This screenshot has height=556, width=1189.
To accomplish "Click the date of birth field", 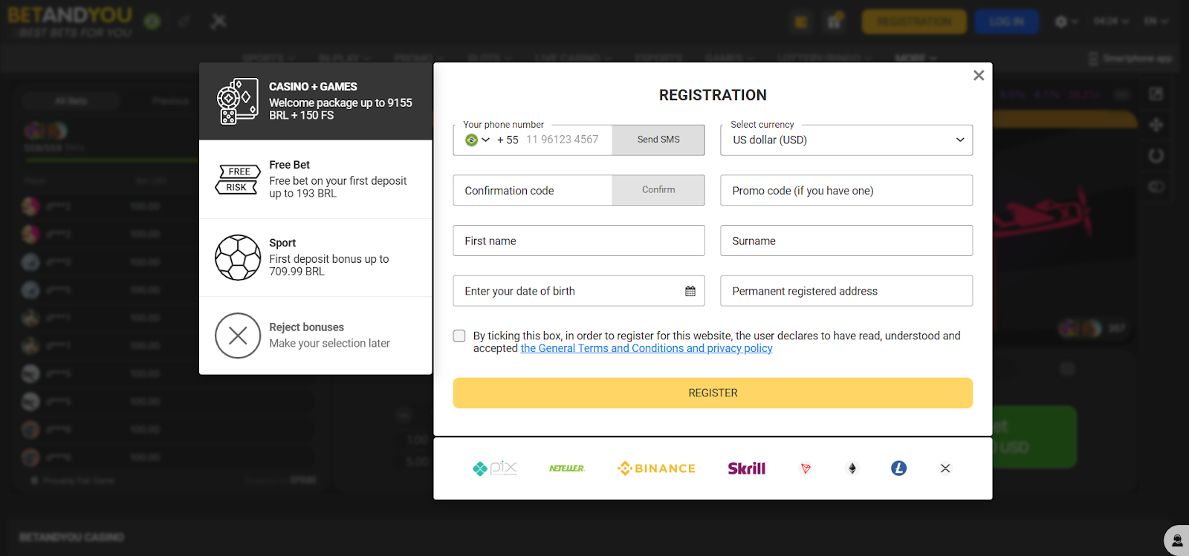I will point(579,291).
